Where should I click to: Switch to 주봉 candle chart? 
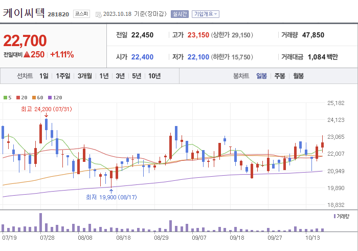[x=280, y=76]
